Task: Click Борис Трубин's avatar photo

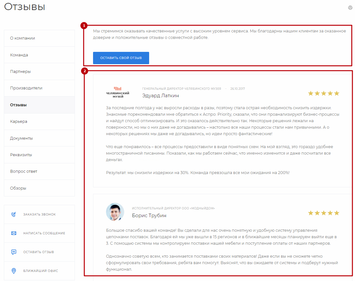Action: (115, 212)
